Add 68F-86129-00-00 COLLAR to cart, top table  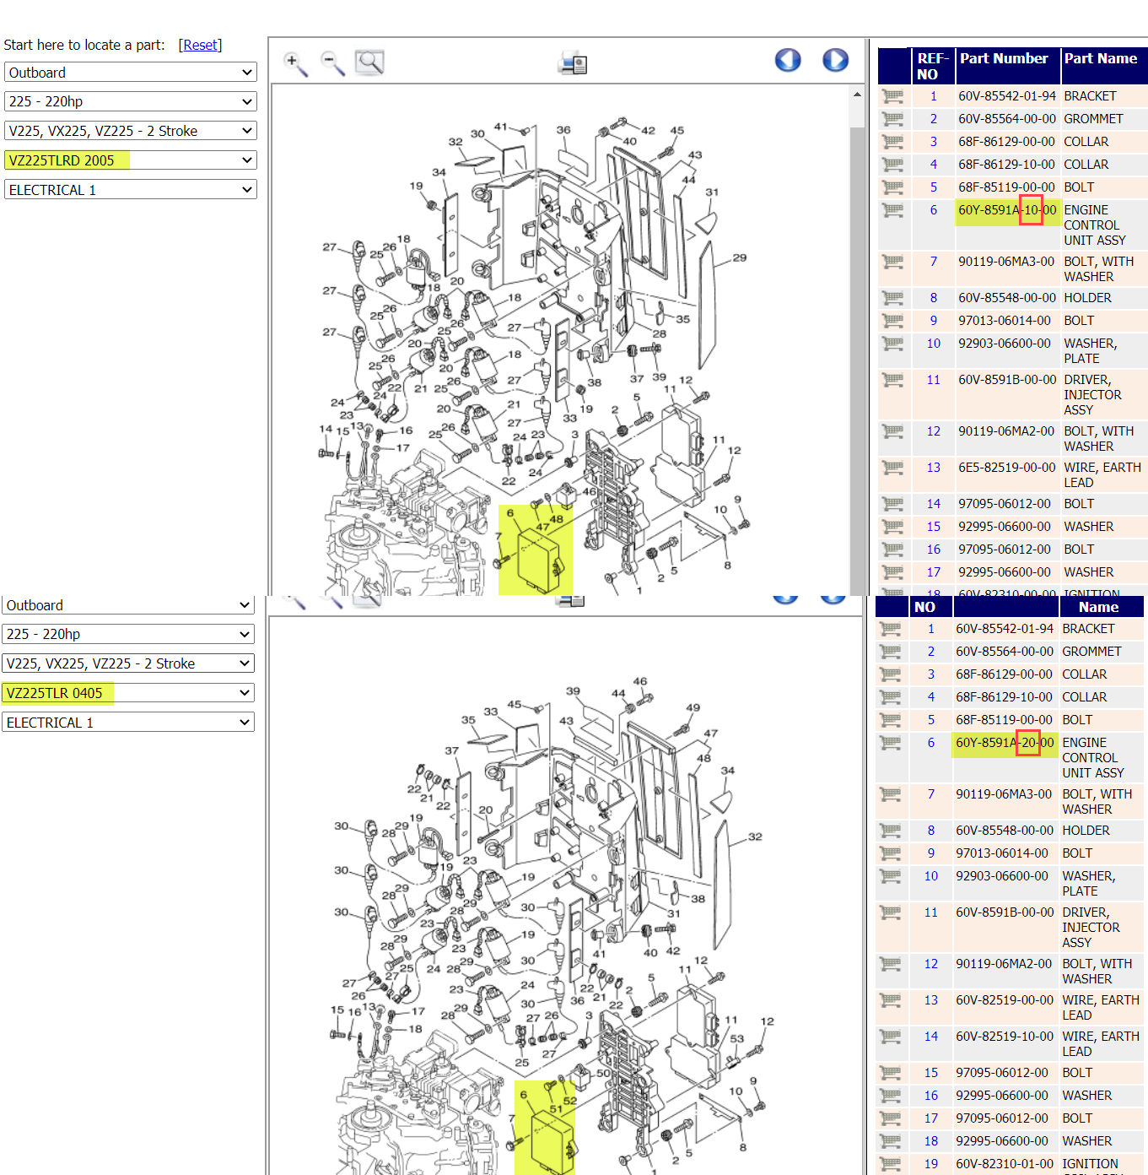[x=892, y=142]
